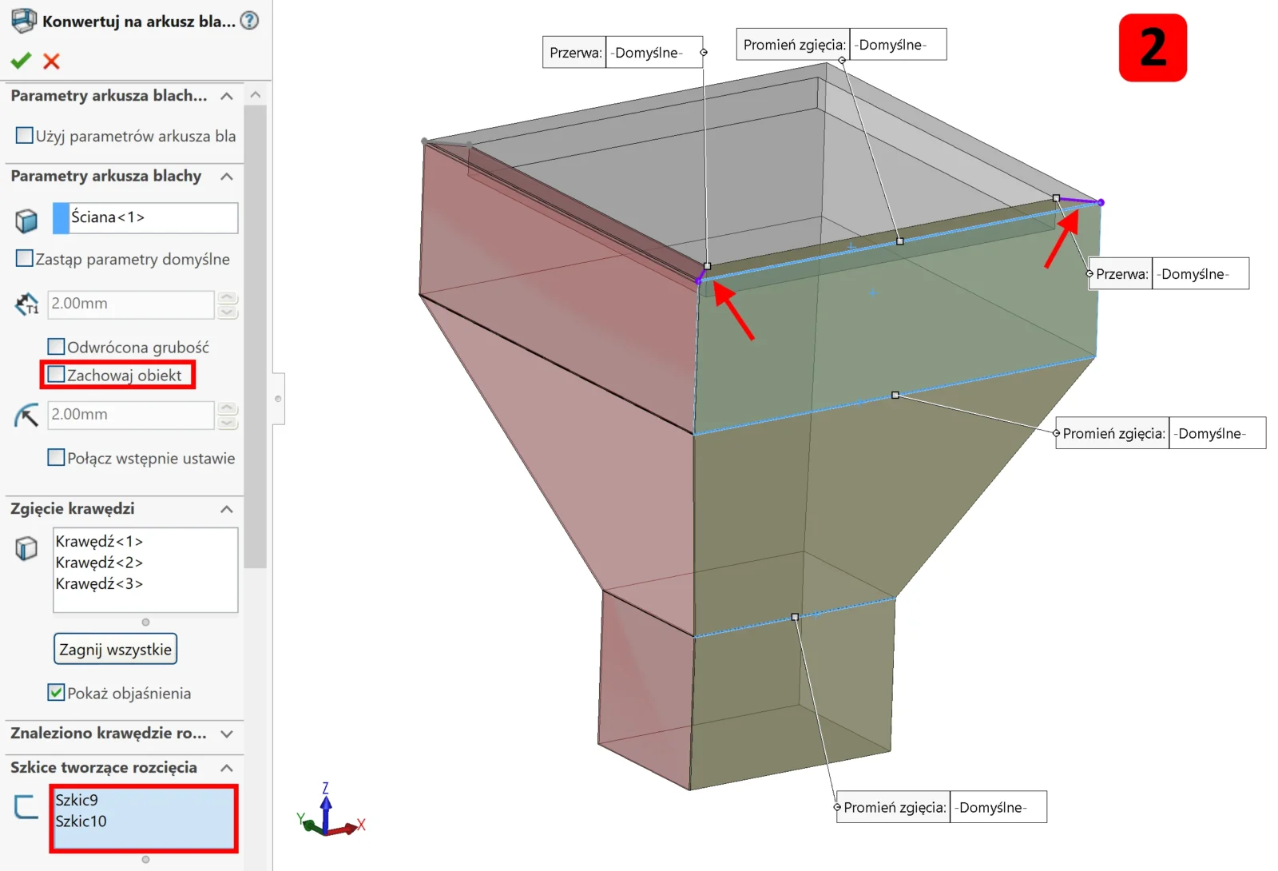Collapse 'Szkice tworzące rozcięcia' section
The width and height of the screenshot is (1278, 871).
click(x=227, y=768)
